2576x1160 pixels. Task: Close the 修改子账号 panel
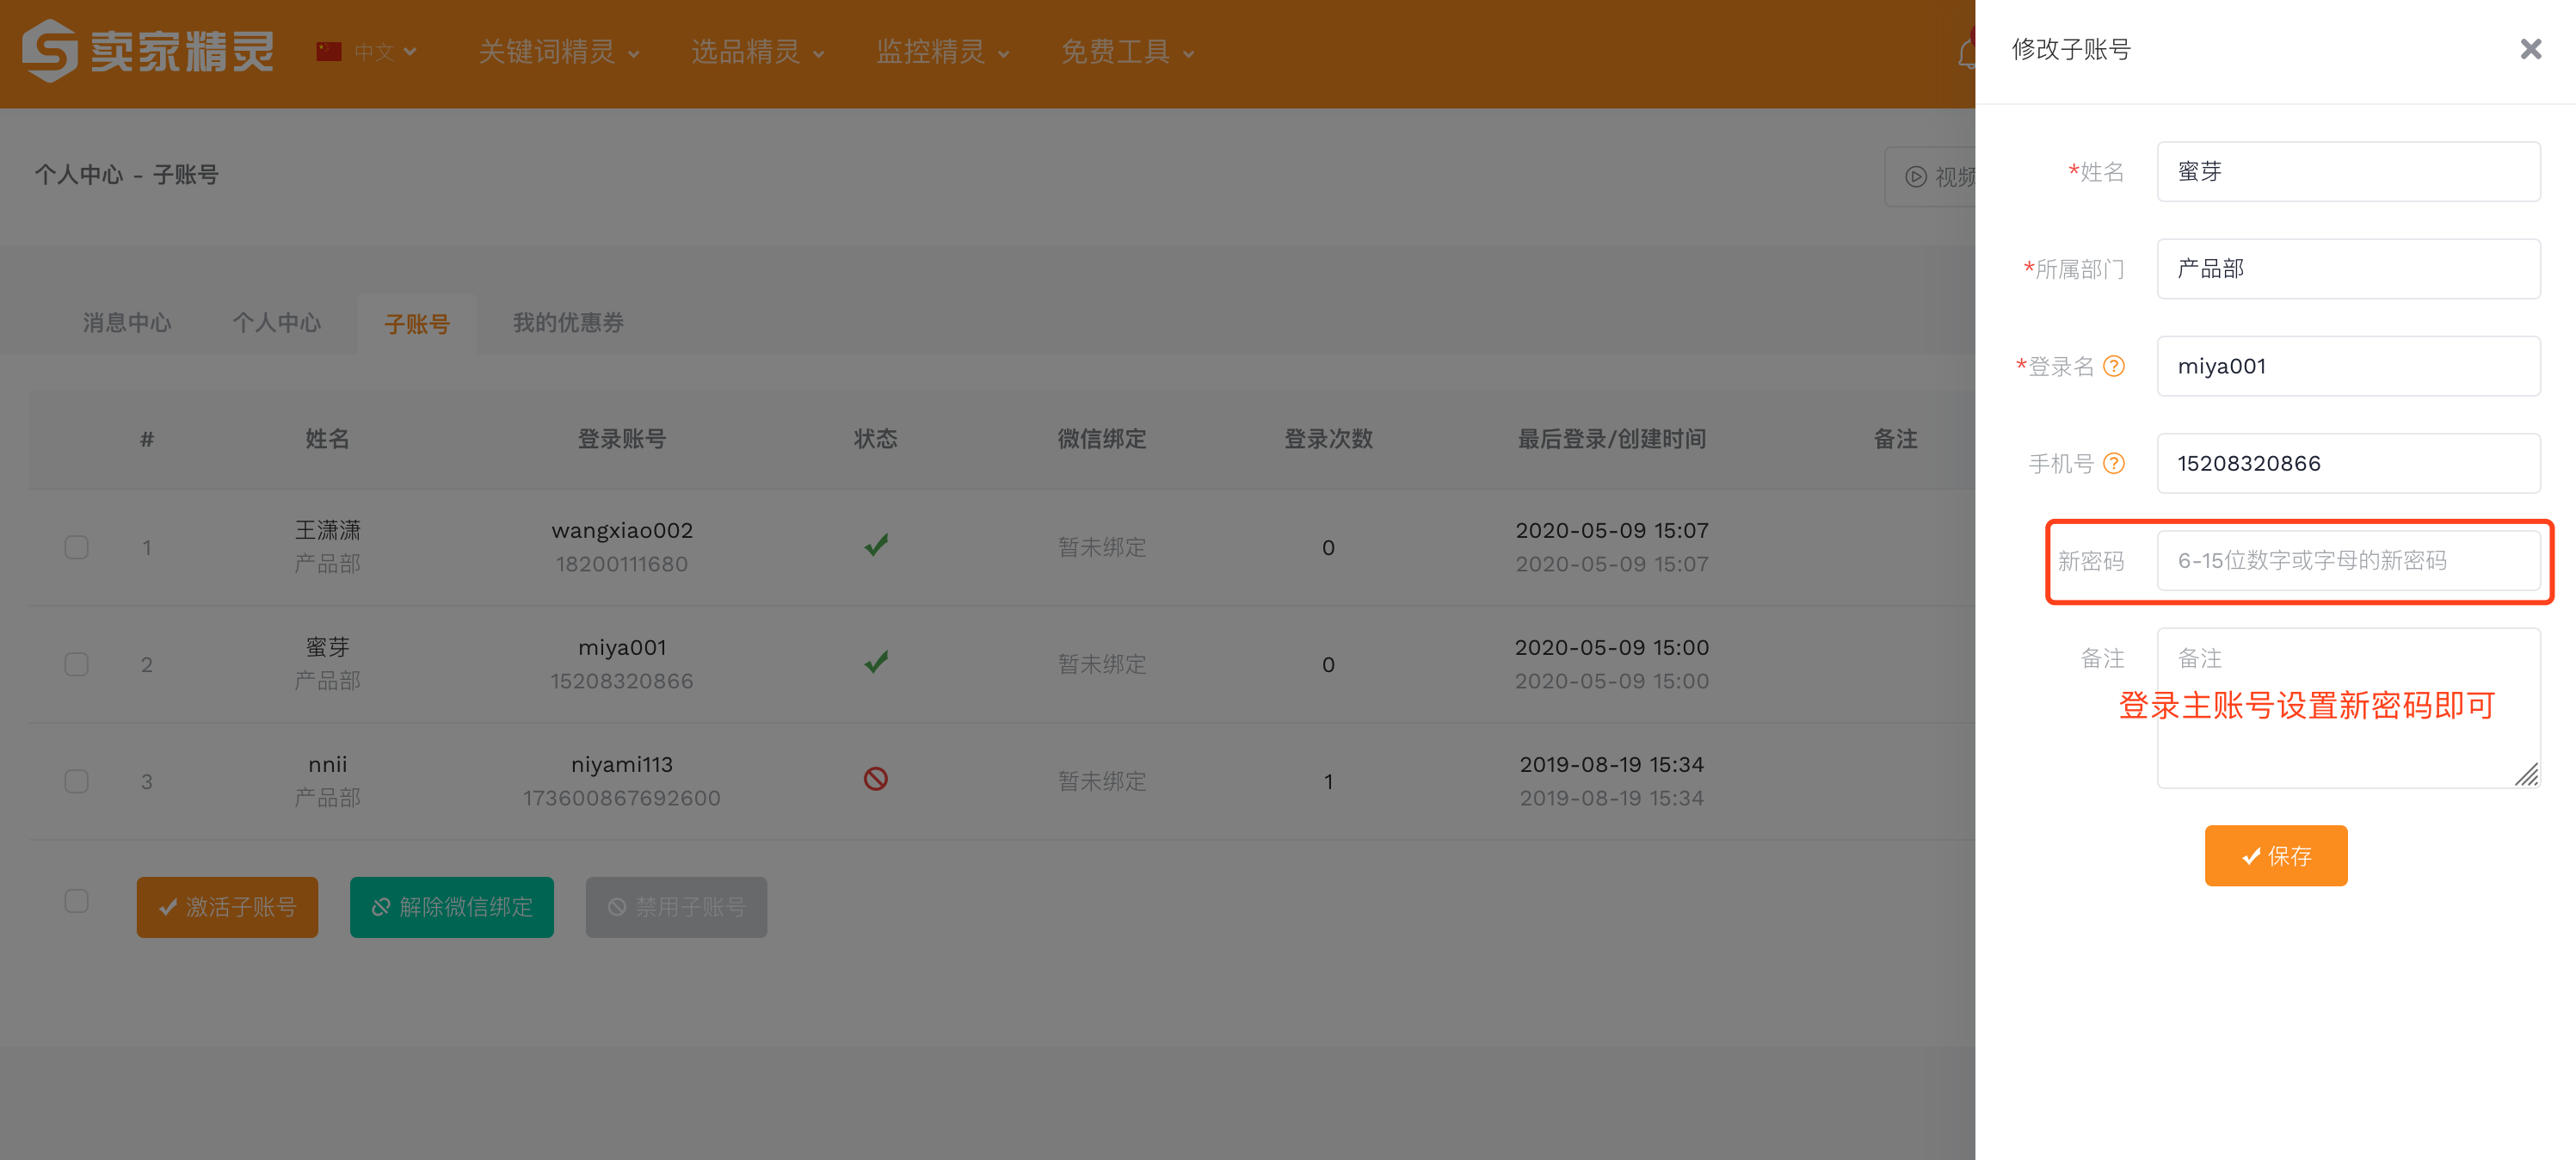coord(2530,49)
